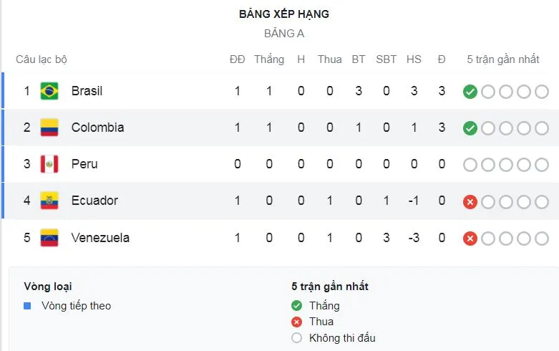Click Ecuador's red loss X icon
Image resolution: width=559 pixels, height=351 pixels.
(x=470, y=201)
